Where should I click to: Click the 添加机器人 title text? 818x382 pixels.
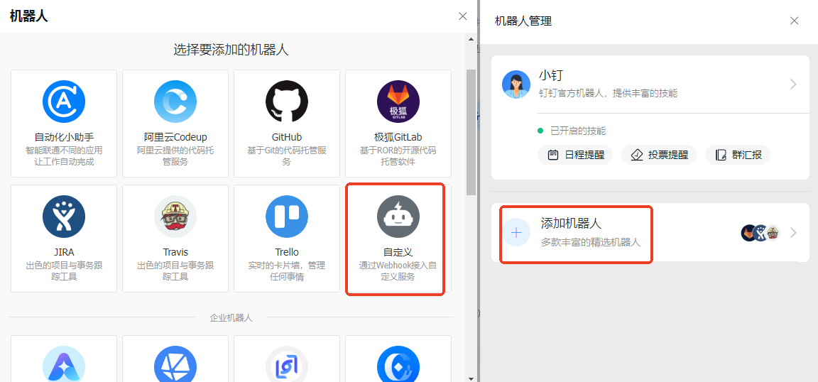pyautogui.click(x=571, y=224)
